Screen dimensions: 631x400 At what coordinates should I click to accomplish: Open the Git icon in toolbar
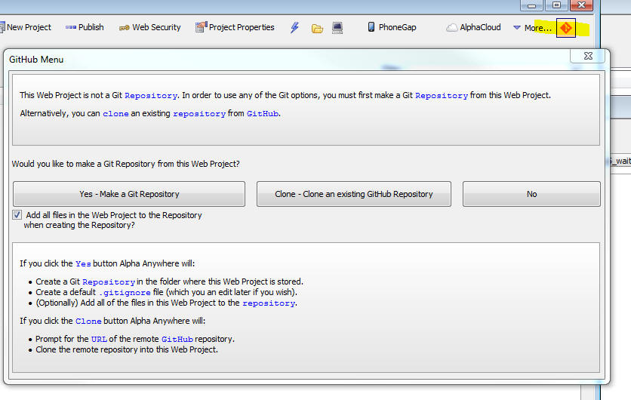[566, 28]
